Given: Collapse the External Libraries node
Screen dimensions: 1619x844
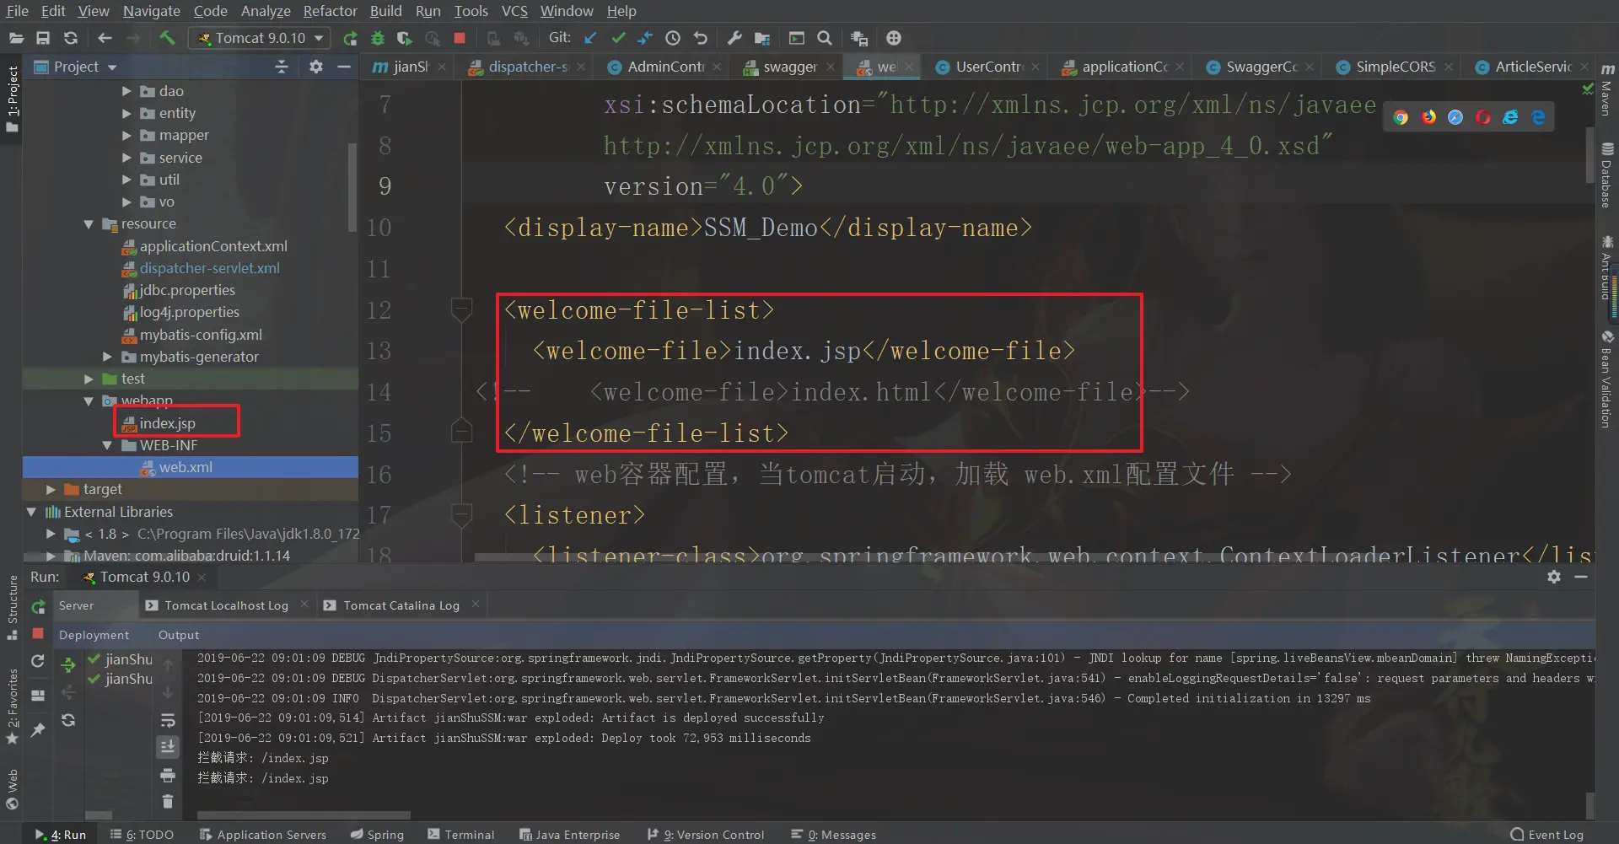Looking at the screenshot, I should click(31, 512).
